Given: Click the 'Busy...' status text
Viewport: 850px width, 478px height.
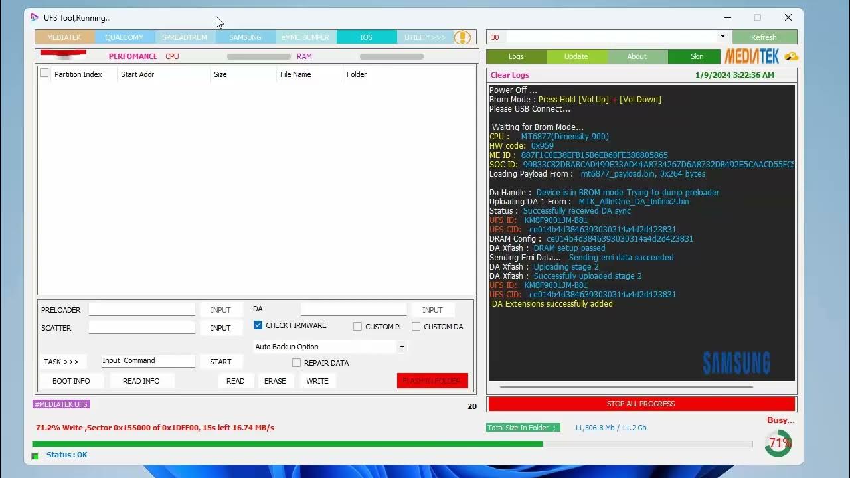Looking at the screenshot, I should point(780,420).
